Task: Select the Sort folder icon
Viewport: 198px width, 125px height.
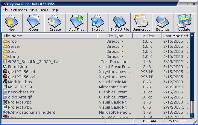Action: (x=5, y=51)
